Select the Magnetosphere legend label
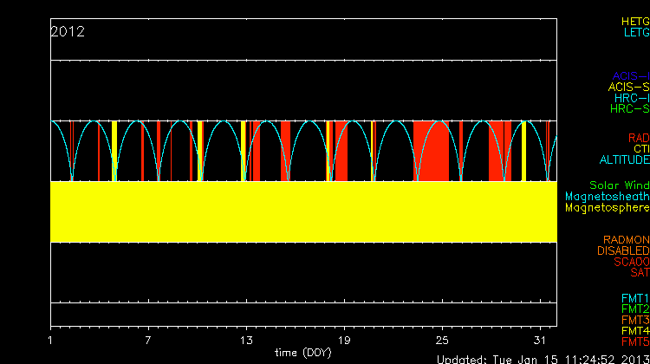 607,208
